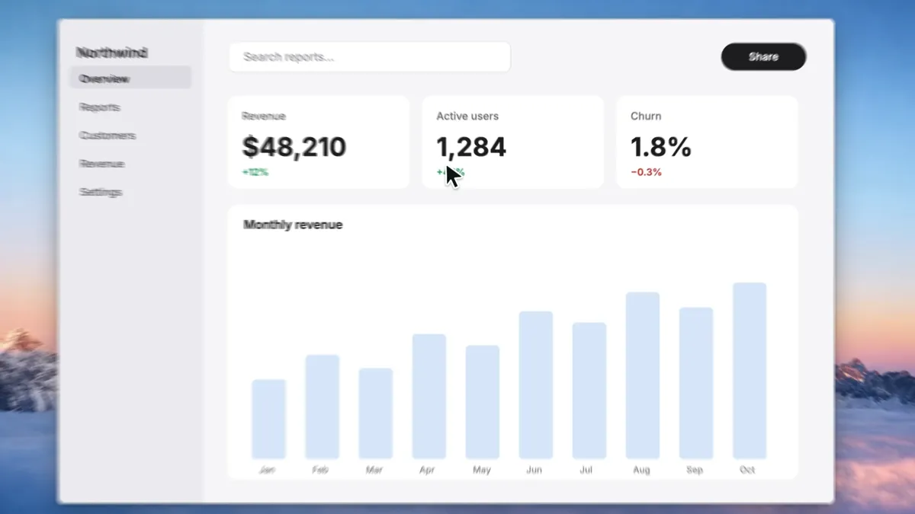Click the Revenue label in the stat card
Image resolution: width=915 pixels, height=514 pixels.
(x=264, y=116)
